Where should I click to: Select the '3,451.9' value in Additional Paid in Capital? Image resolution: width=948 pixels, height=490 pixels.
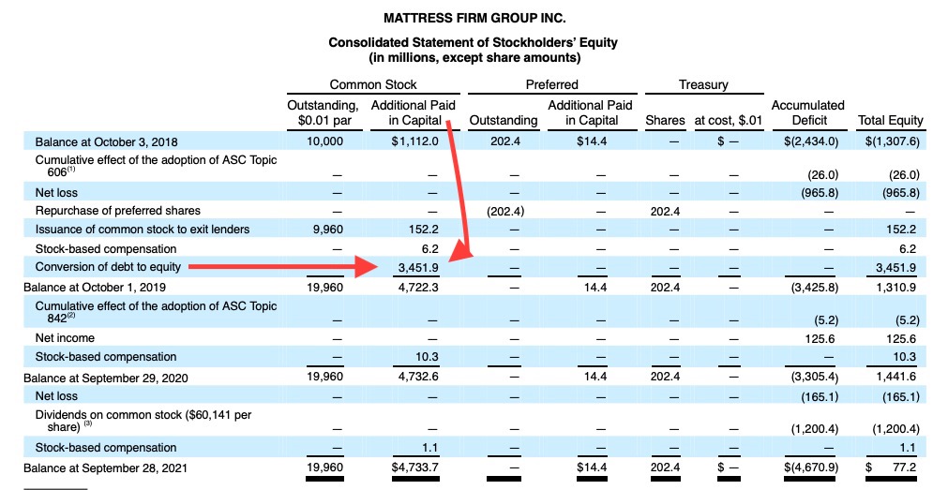pyautogui.click(x=418, y=268)
